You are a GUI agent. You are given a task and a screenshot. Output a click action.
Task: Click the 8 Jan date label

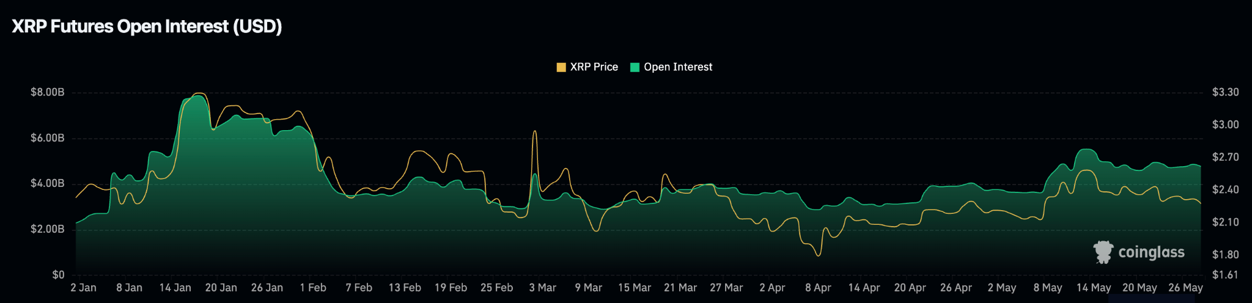[129, 288]
